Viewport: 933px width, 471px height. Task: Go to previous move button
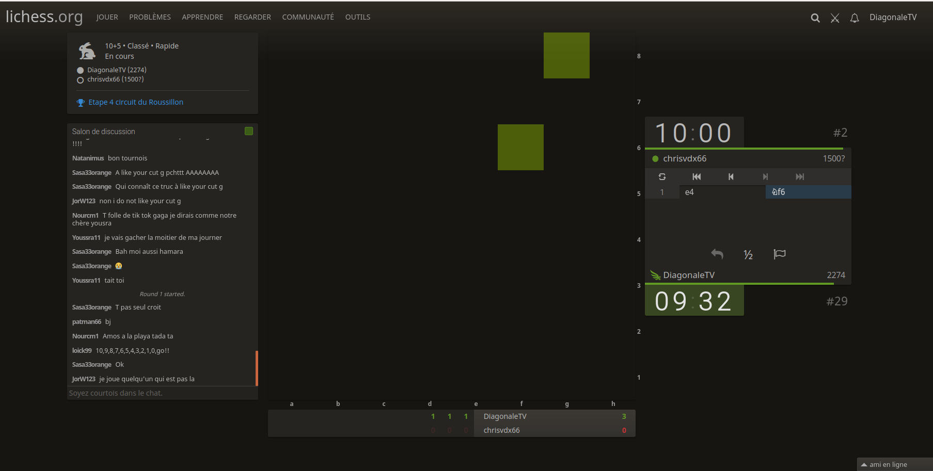point(731,176)
